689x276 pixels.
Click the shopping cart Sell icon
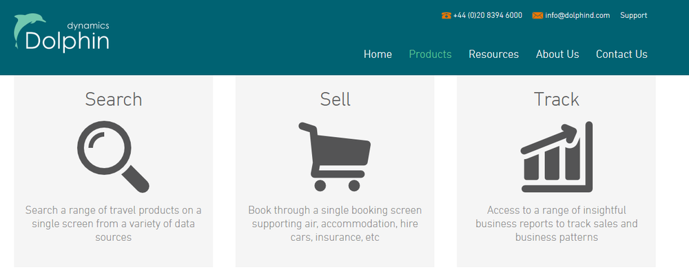click(x=335, y=157)
